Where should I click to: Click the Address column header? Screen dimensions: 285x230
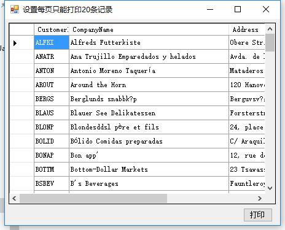pos(247,29)
